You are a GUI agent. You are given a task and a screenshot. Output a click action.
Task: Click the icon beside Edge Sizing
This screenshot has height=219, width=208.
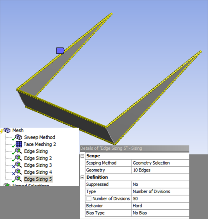point(19,151)
